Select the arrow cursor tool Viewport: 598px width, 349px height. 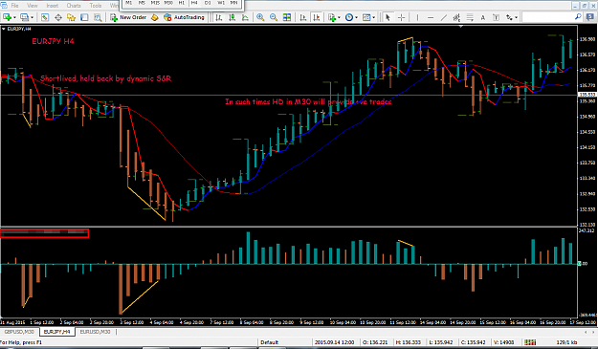[x=388, y=17]
